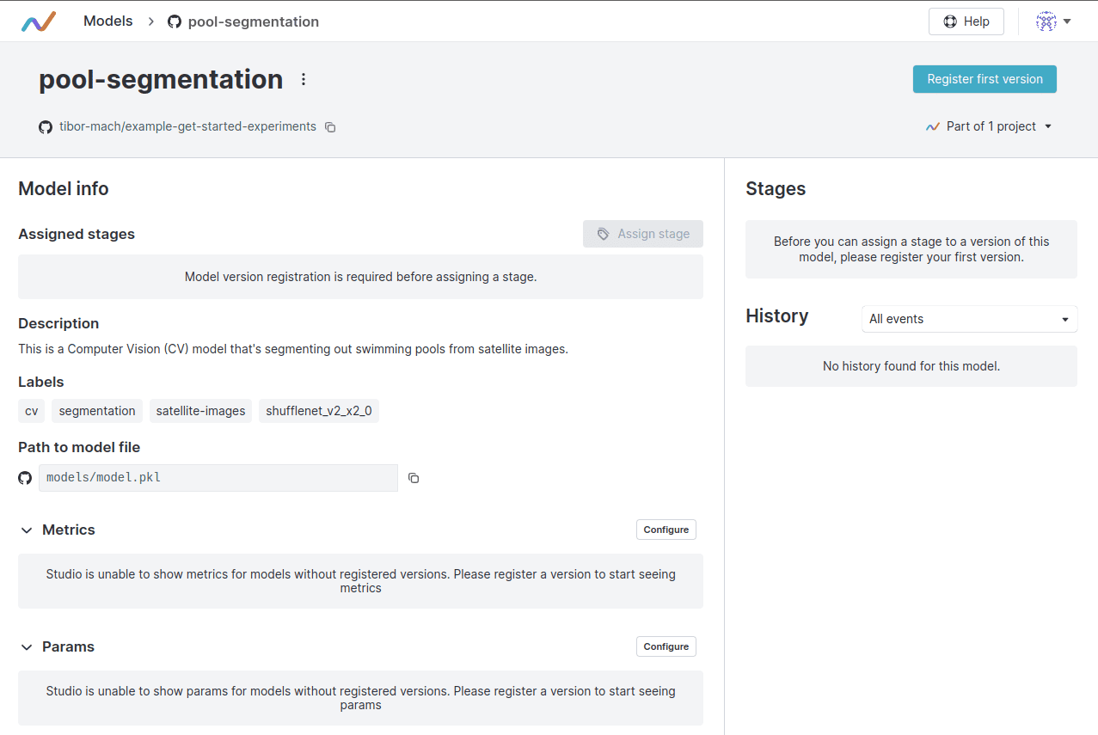This screenshot has width=1098, height=735.
Task: Click the models/model.pkl path field
Action: coord(218,478)
